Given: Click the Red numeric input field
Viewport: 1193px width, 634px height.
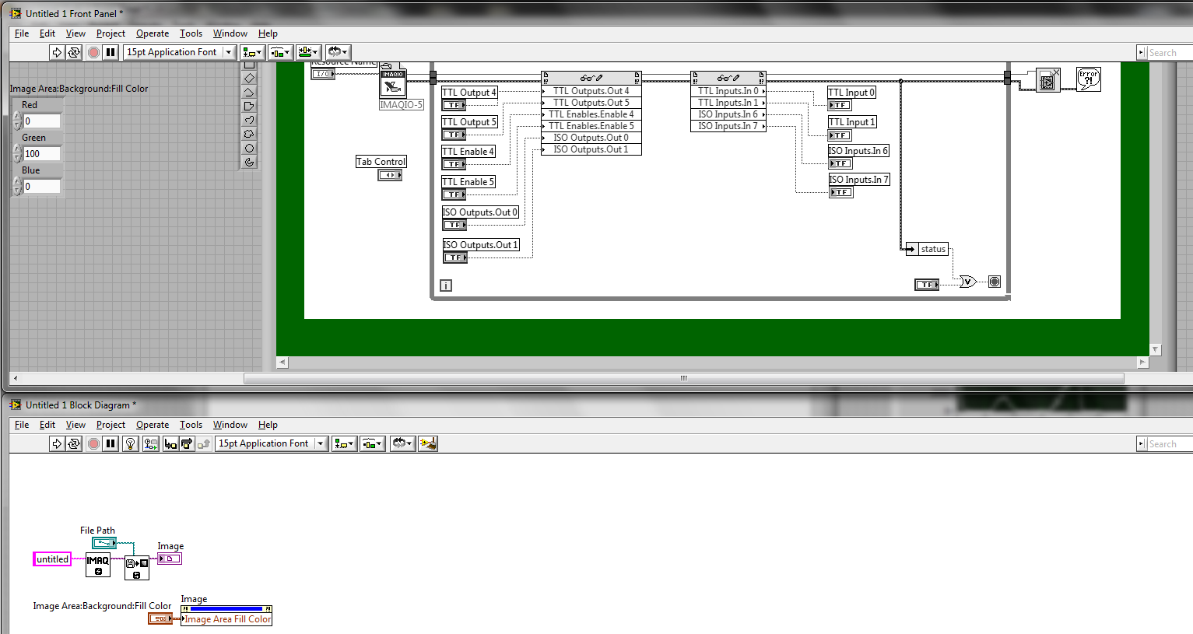Looking at the screenshot, I should 41,121.
